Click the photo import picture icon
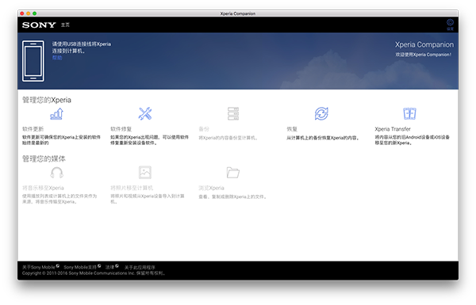 145,173
